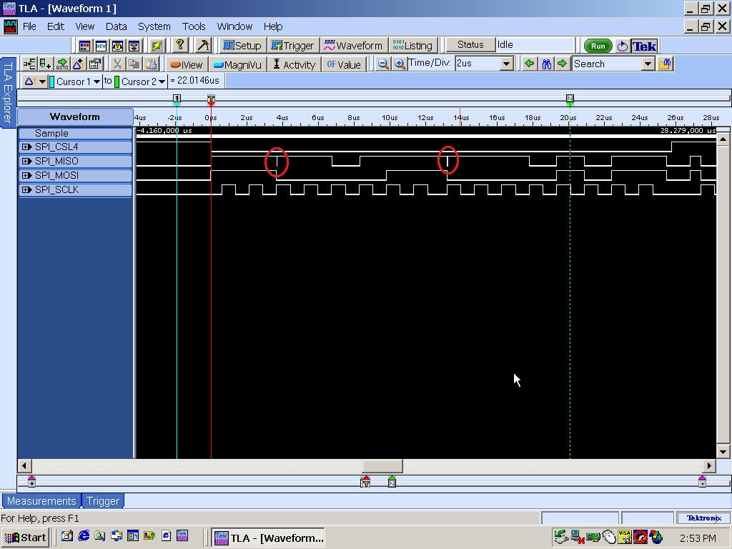Open the Cursor 2 selector dropdown

pos(162,81)
